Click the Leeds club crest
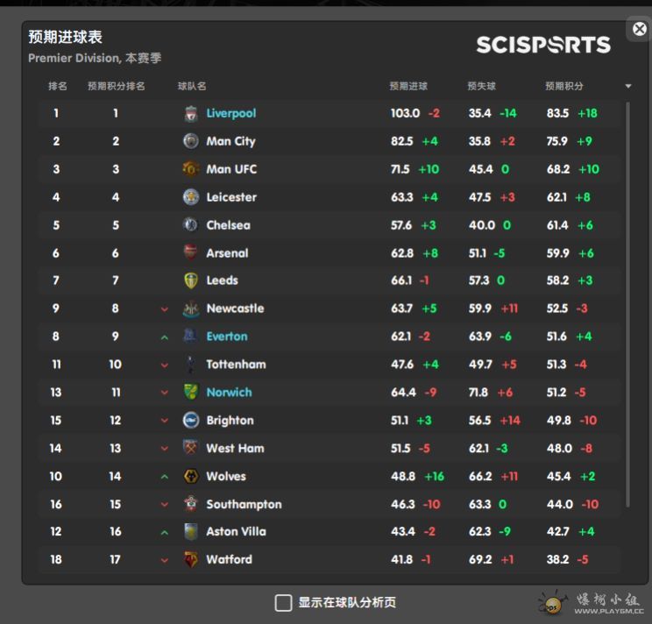 click(x=191, y=280)
